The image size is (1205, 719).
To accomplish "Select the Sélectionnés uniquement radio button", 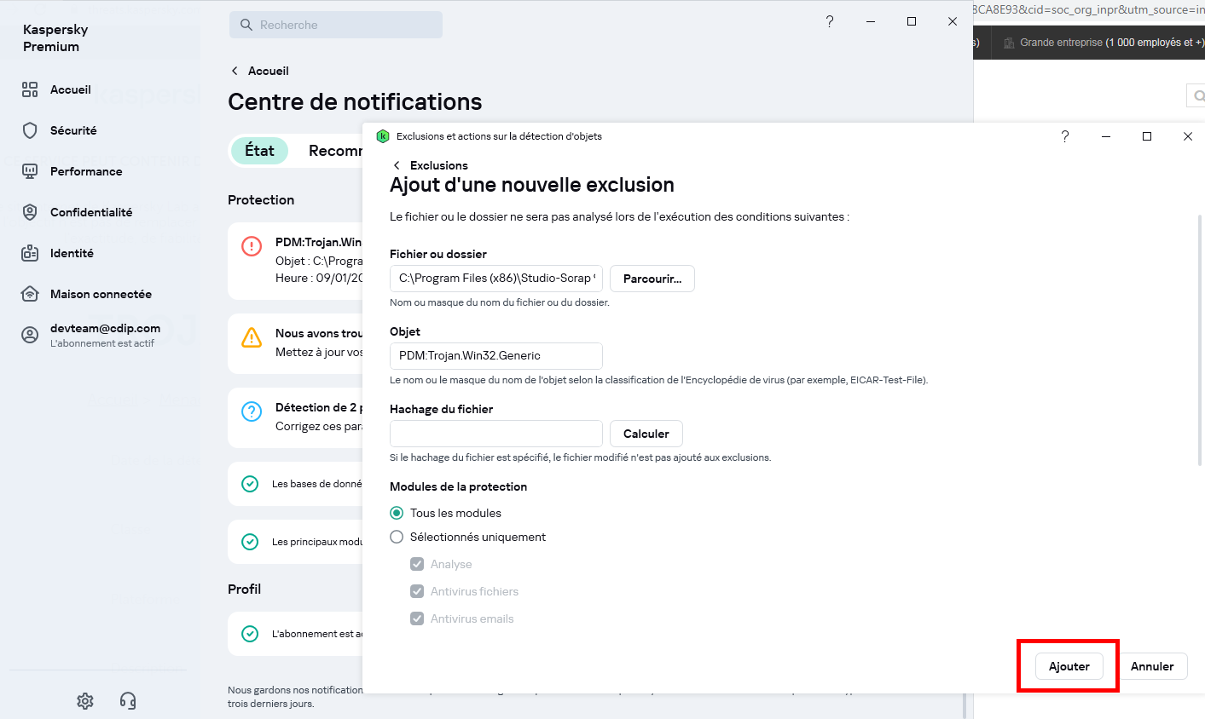I will coord(397,537).
